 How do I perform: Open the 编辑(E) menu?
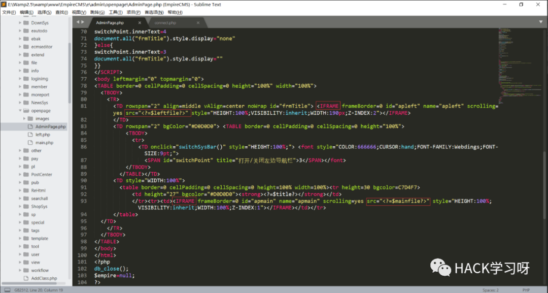[x=26, y=12]
